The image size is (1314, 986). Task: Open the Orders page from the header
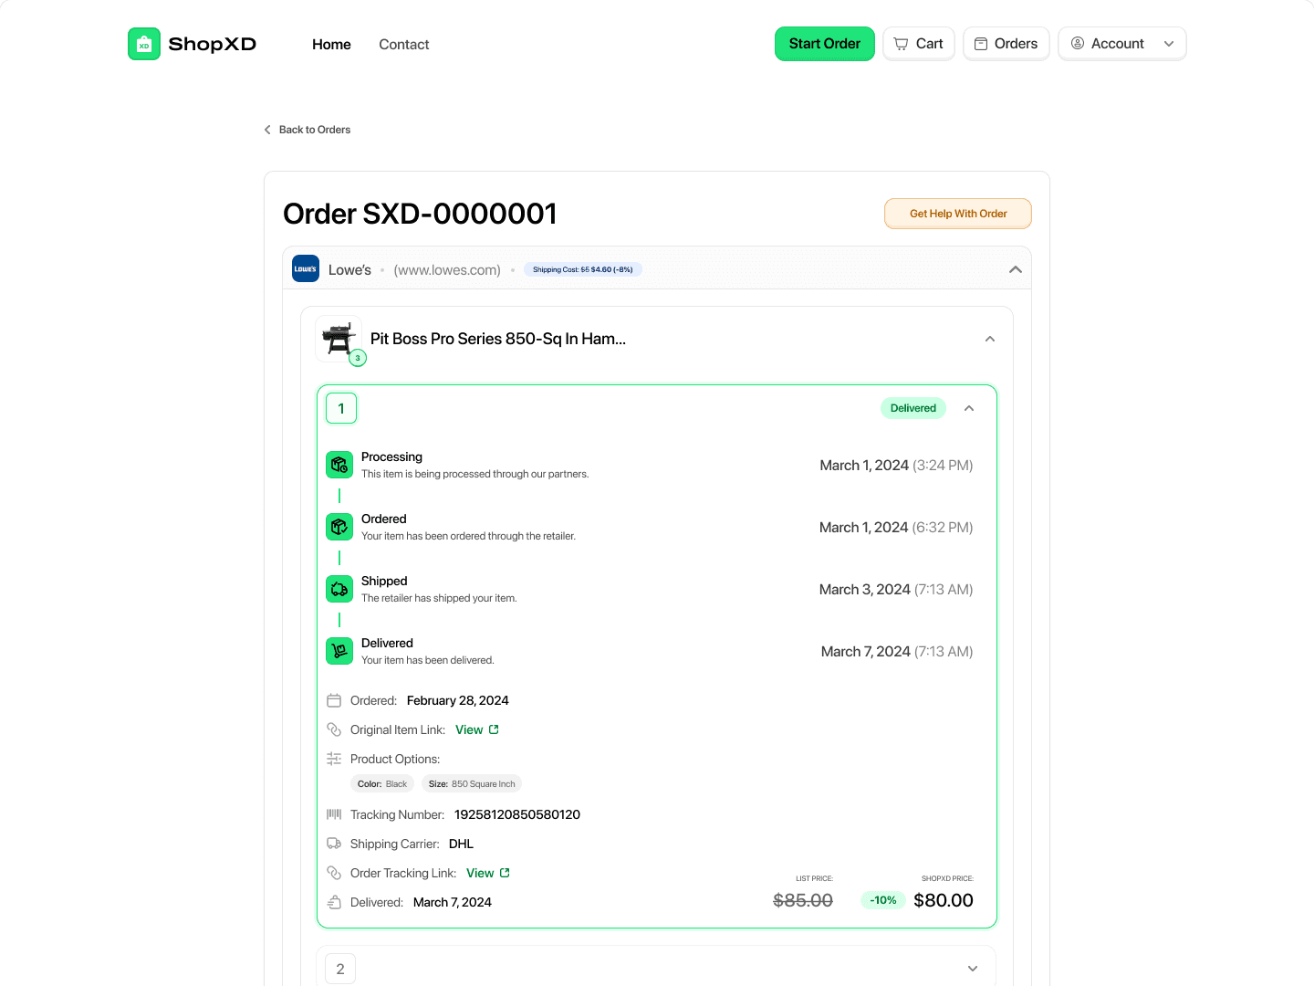(x=1006, y=44)
